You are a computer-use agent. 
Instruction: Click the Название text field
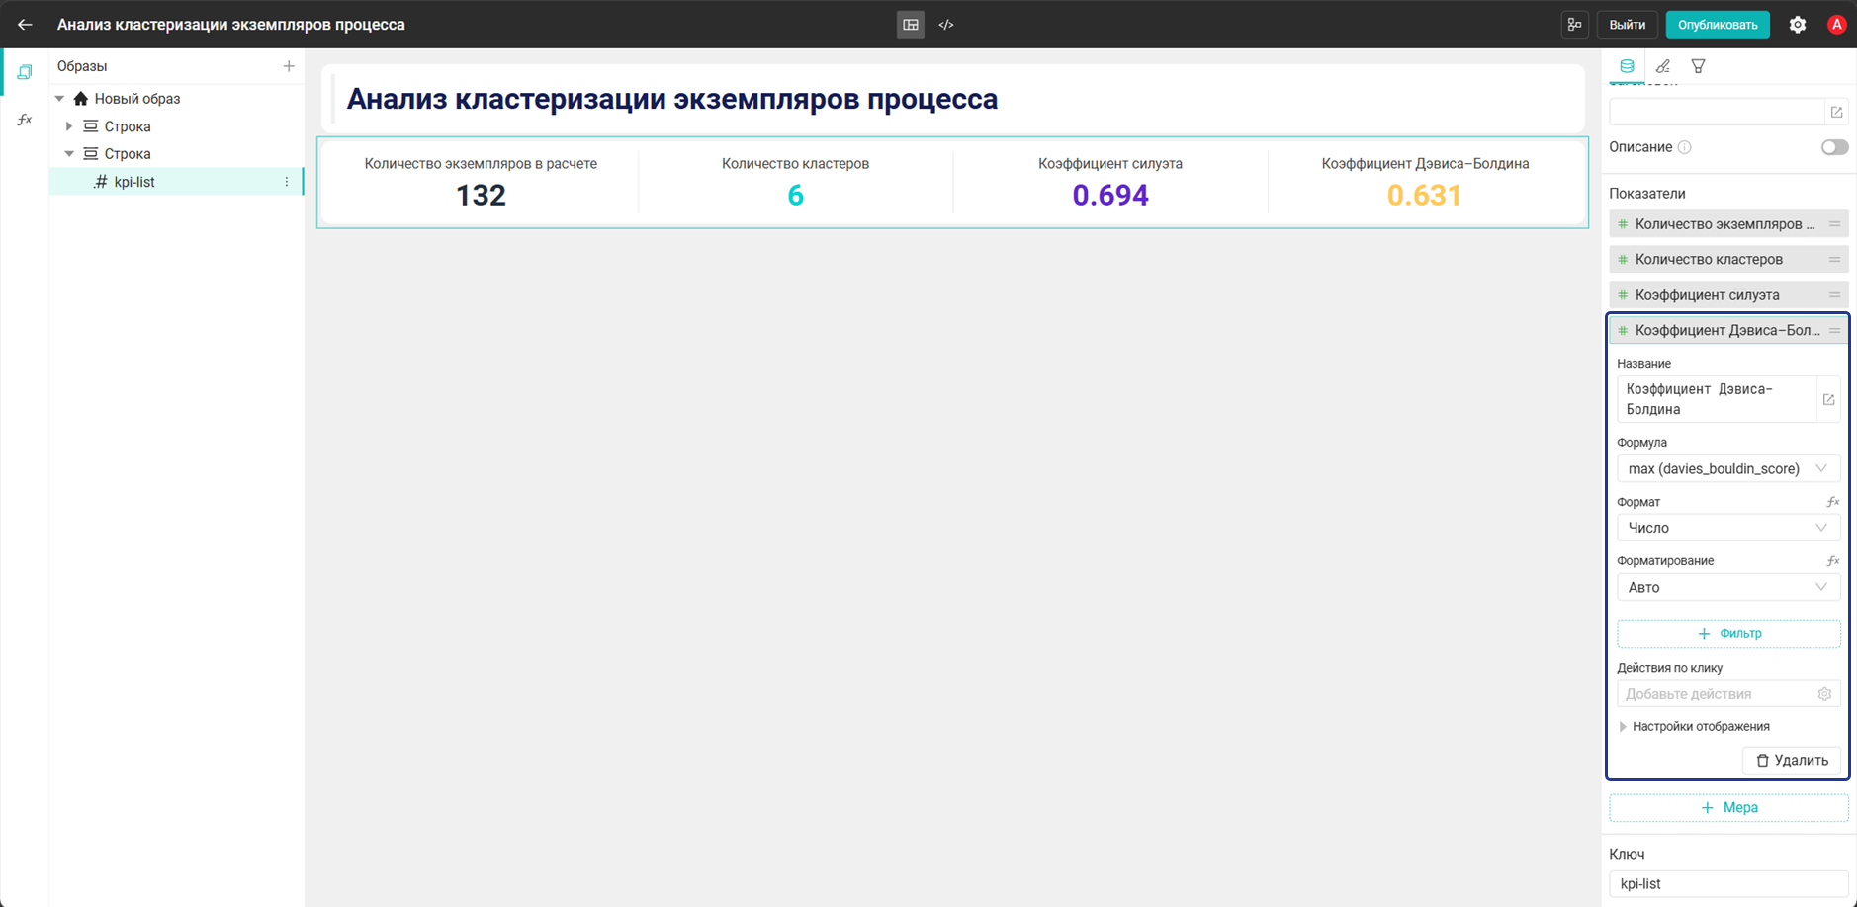[1718, 399]
